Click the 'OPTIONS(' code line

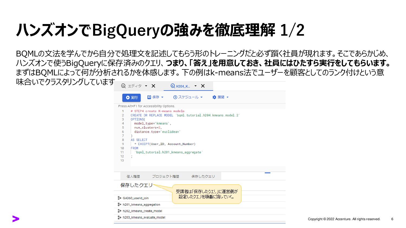tap(138, 119)
